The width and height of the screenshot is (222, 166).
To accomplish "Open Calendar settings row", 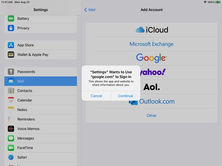I will pos(40,100).
